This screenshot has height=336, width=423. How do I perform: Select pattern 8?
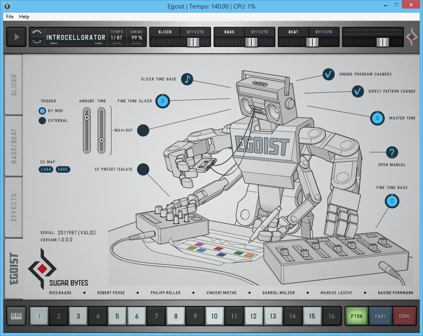pyautogui.click(x=176, y=316)
